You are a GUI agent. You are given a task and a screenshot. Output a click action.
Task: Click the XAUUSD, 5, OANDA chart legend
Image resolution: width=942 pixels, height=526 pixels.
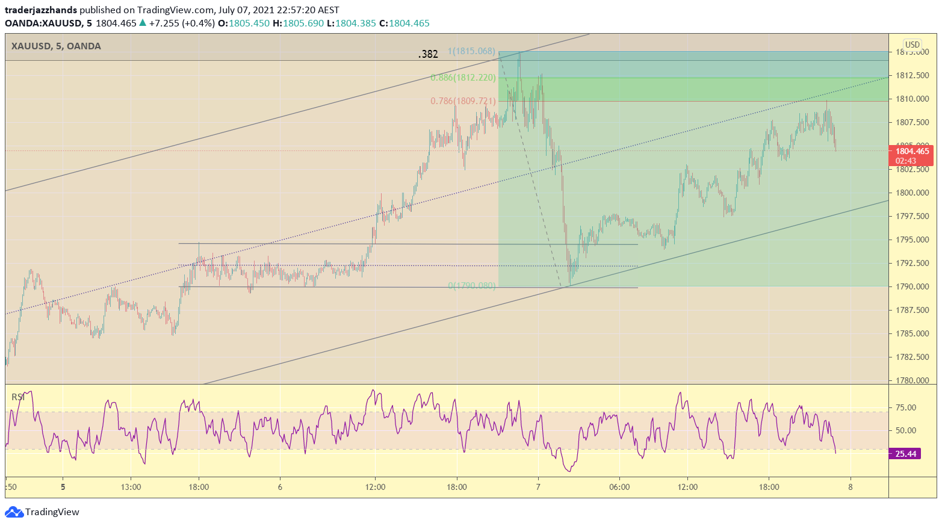pyautogui.click(x=56, y=46)
